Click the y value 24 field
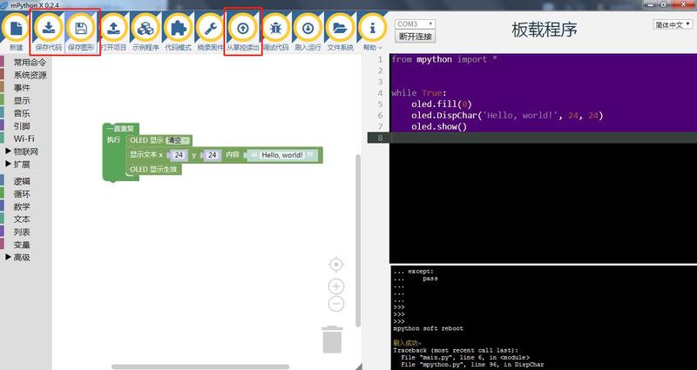Image resolution: width=697 pixels, height=370 pixels. [213, 155]
